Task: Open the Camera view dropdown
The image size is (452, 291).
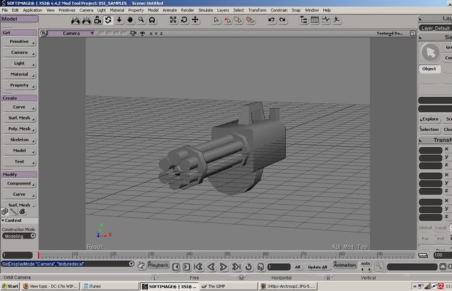Action: [x=71, y=33]
